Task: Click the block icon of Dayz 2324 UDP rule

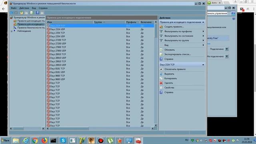Action: 48,29
